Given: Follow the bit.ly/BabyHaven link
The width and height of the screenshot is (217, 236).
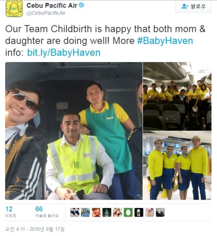Looking at the screenshot, I should [64, 53].
